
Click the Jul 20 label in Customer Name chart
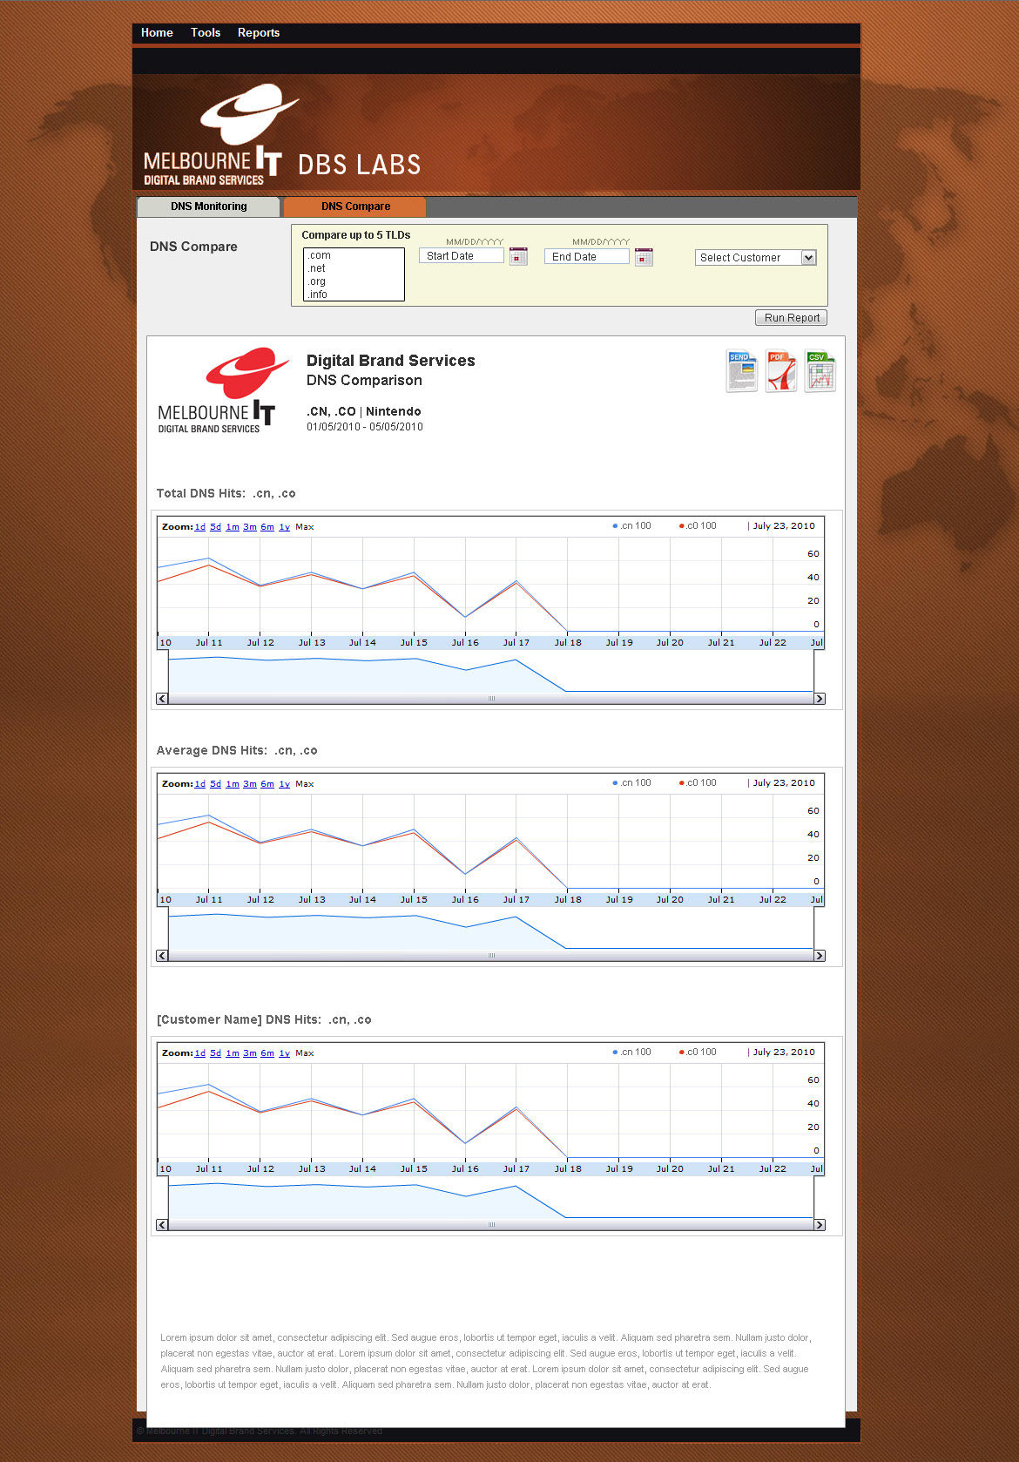pyautogui.click(x=670, y=1168)
